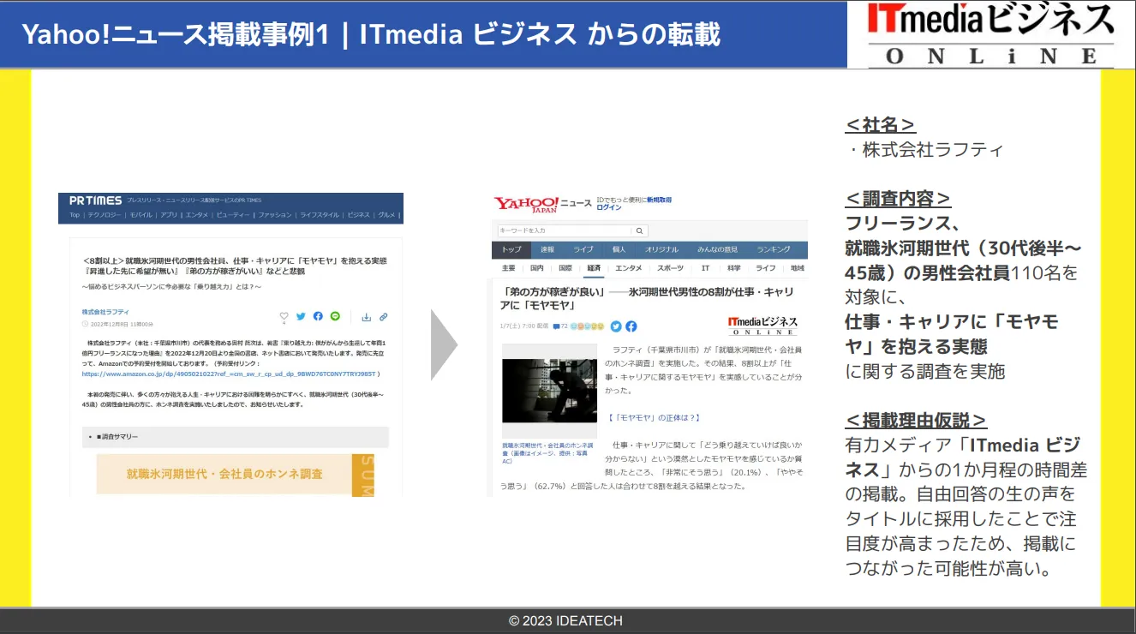The height and width of the screenshot is (634, 1136).
Task: Open the スポーツ category on Yahoo News
Action: coord(671,268)
